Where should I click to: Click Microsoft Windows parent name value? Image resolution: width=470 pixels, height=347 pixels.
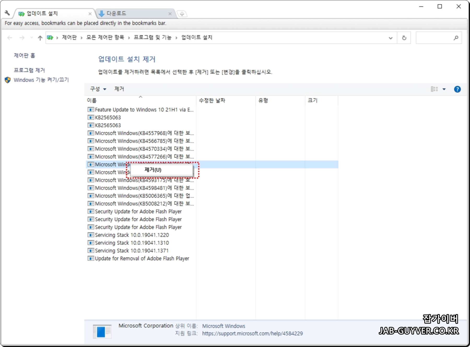pyautogui.click(x=224, y=326)
